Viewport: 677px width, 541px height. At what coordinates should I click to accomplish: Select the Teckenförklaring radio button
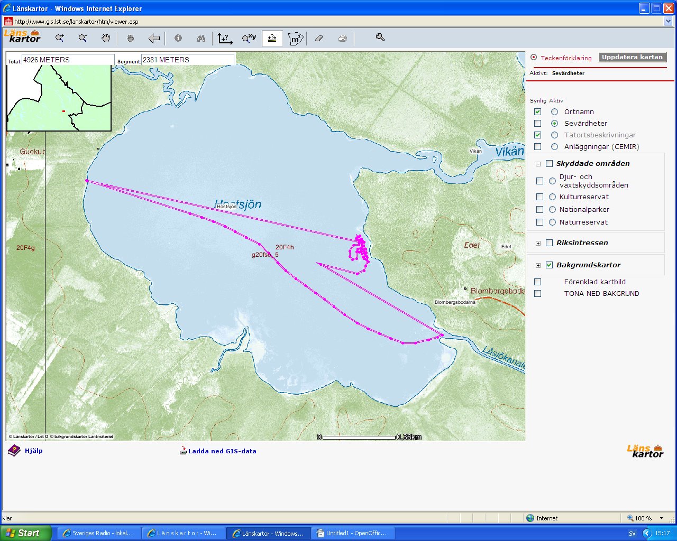tap(534, 58)
